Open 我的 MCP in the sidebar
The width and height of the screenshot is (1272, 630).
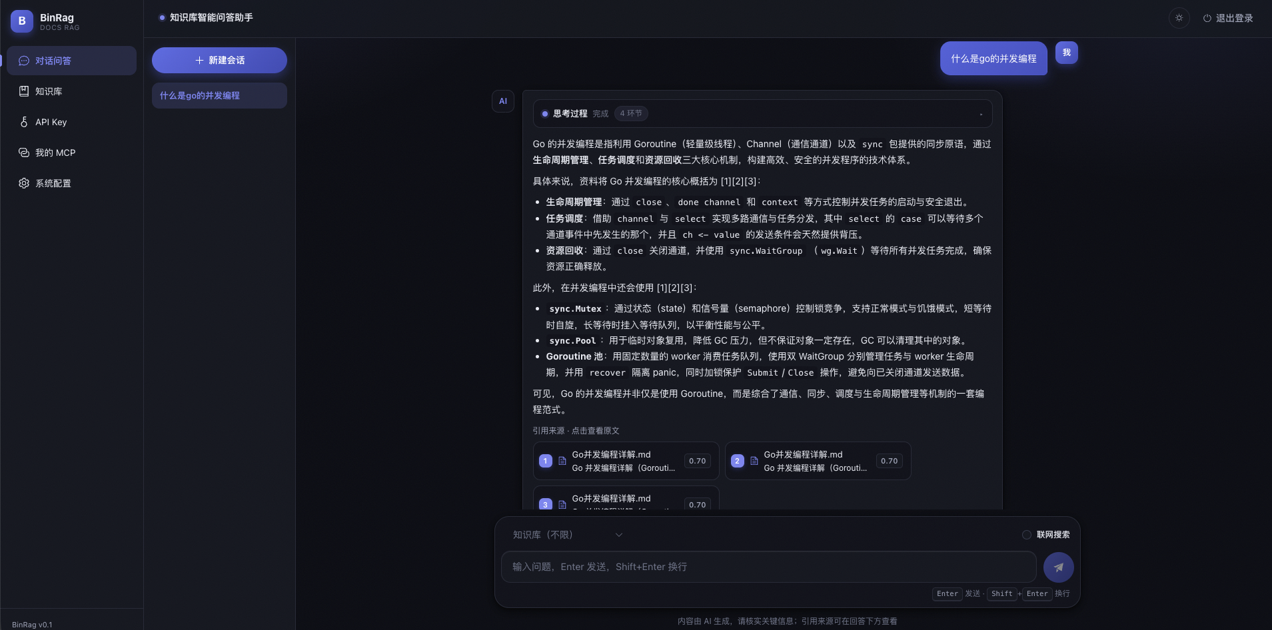point(72,153)
